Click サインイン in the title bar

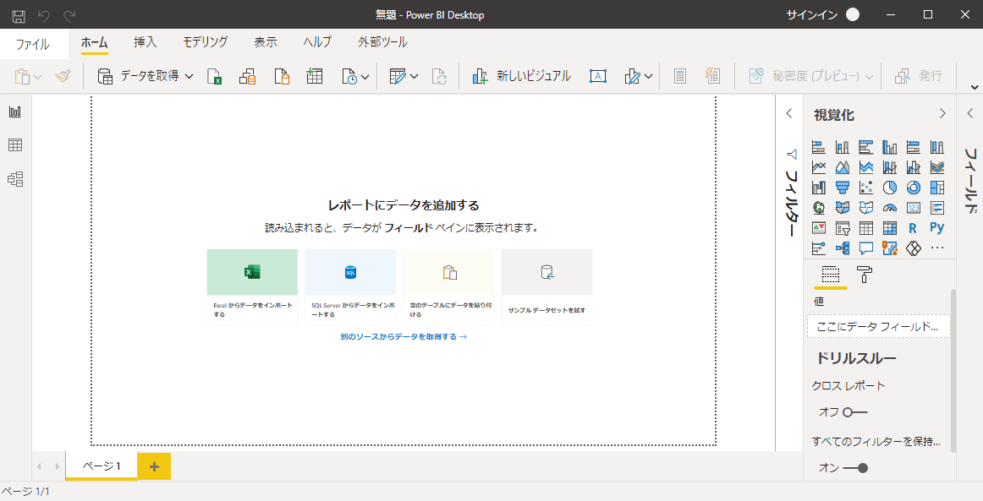[x=812, y=15]
